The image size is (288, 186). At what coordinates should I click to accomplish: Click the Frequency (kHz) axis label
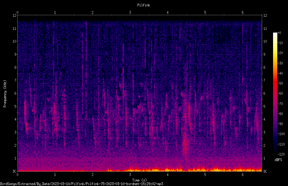[5, 93]
